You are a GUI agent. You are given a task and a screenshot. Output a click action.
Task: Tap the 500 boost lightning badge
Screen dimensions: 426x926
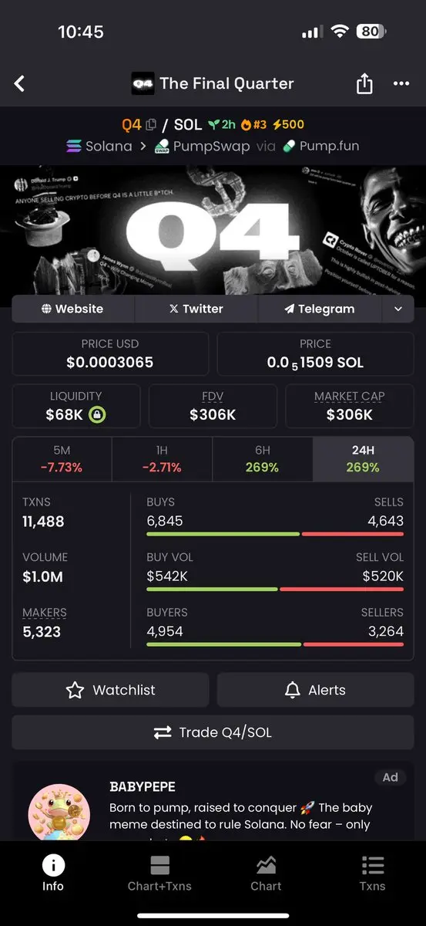coord(288,124)
